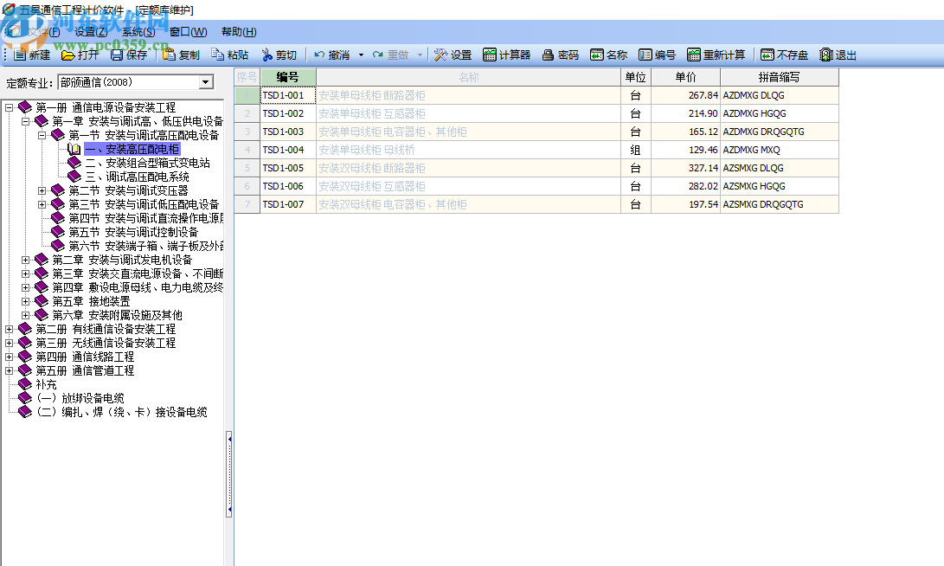Viewport: 944px width, 566px height.
Task: Select tree item 第四节 安装与调试直流操作电源
Action: click(145, 218)
